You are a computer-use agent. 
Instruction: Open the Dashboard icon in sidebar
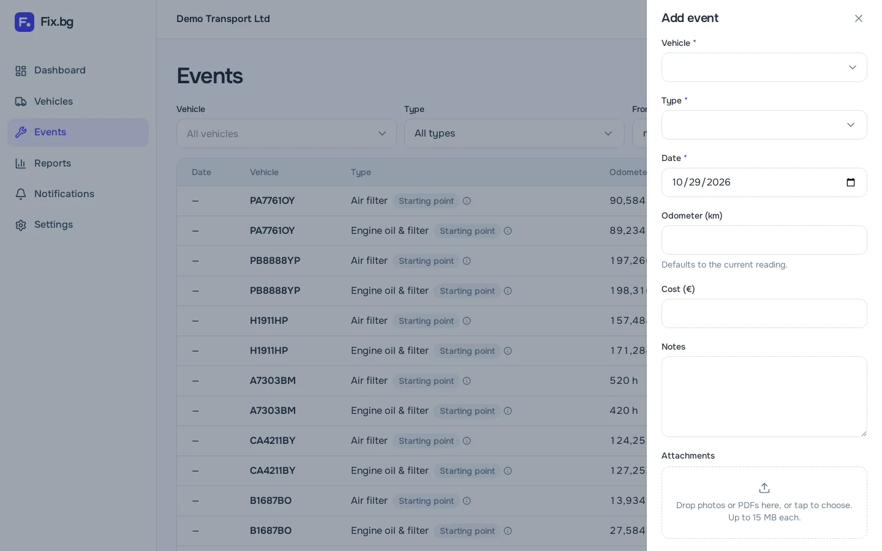(21, 71)
